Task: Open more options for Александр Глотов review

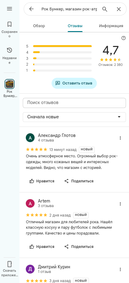Action: click(121, 138)
